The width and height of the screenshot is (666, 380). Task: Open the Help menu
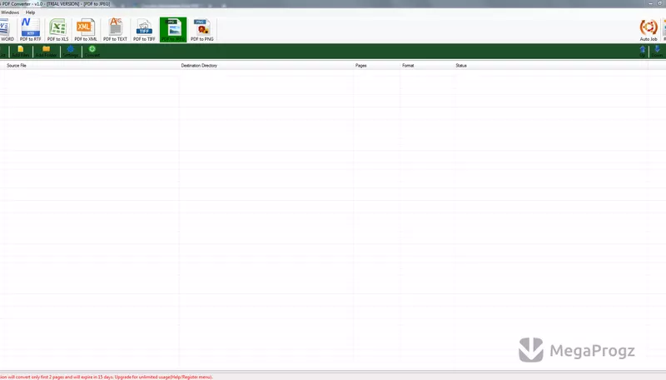click(x=30, y=12)
